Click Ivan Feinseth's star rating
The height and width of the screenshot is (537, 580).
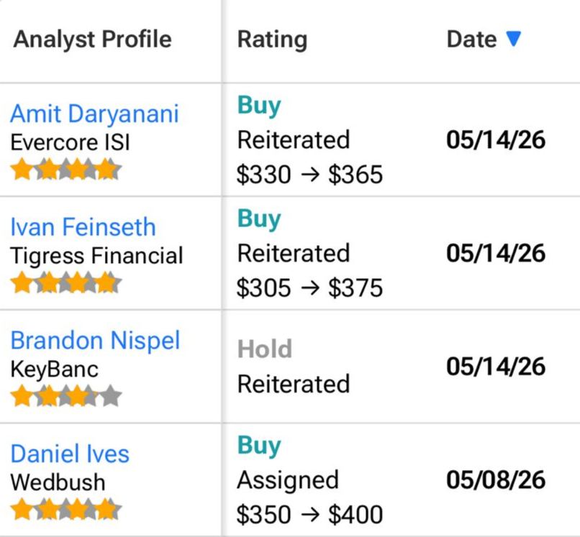coord(65,283)
